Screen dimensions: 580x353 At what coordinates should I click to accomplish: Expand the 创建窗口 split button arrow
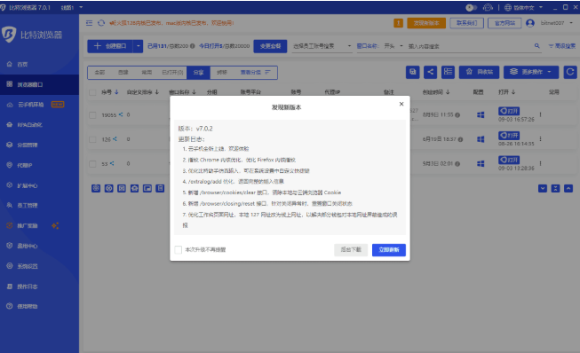138,46
